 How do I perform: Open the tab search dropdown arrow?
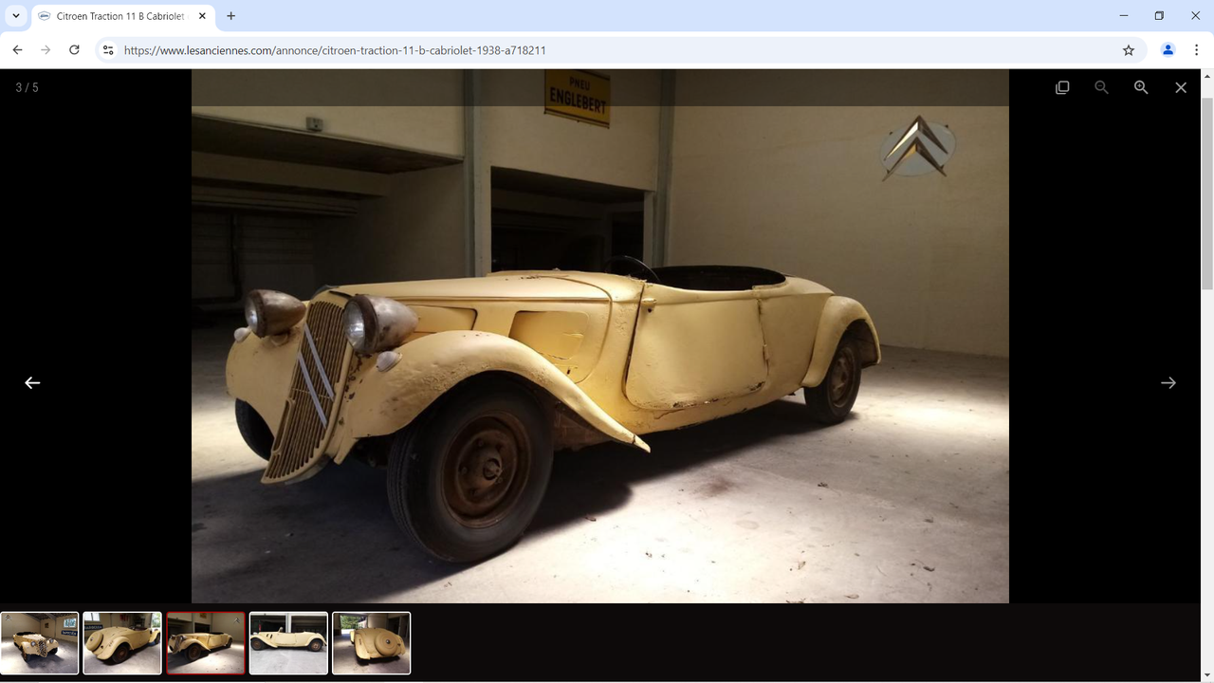16,16
